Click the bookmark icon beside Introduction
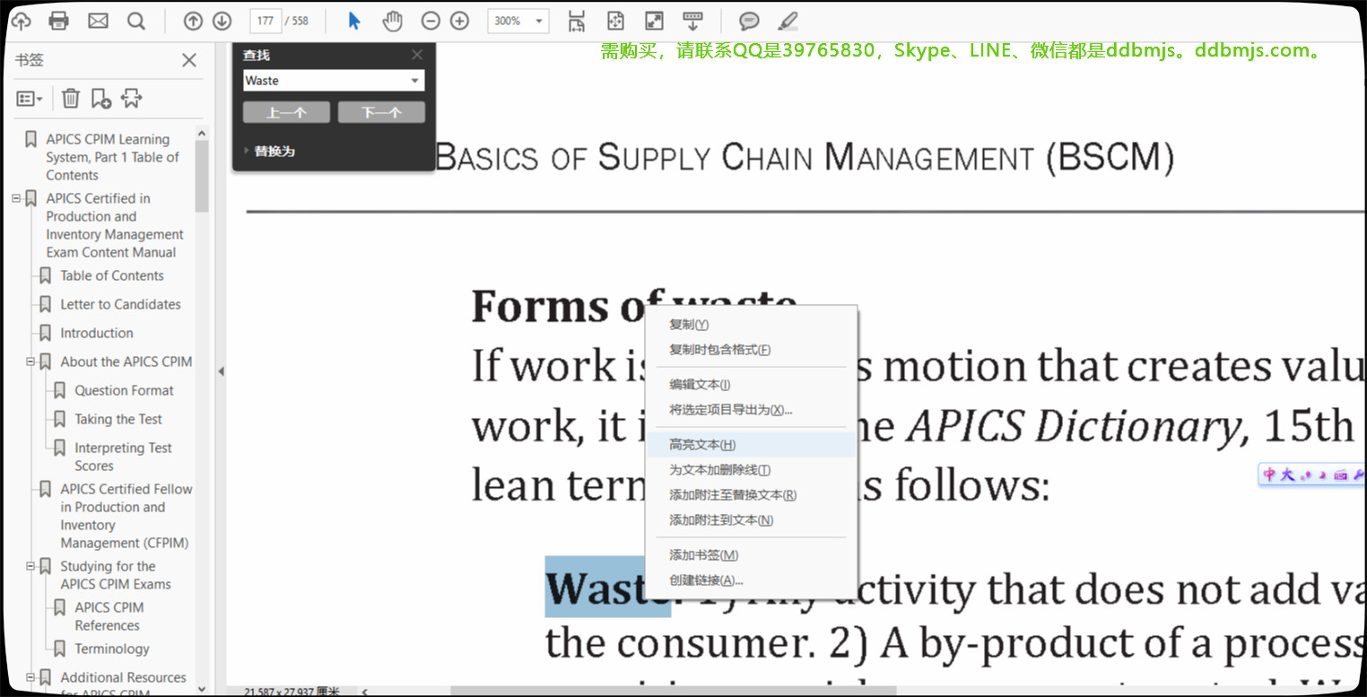 [x=45, y=334]
